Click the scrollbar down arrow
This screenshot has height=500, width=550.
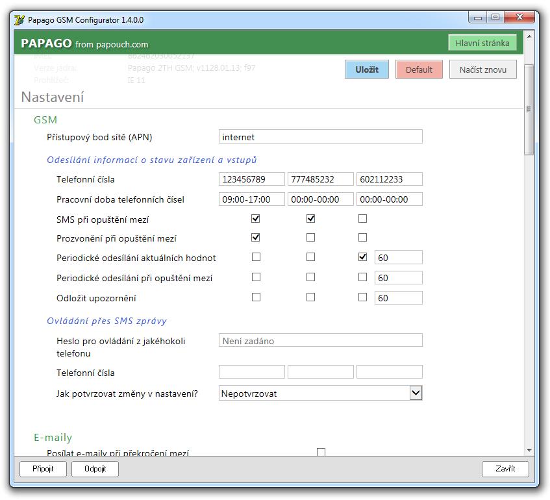(x=529, y=450)
